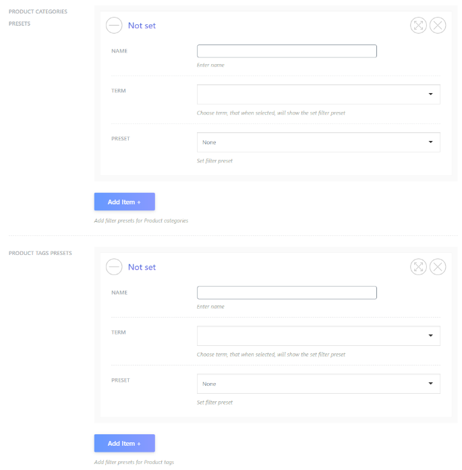Click the dropdown arrow of Product Tags Preset

click(x=430, y=384)
